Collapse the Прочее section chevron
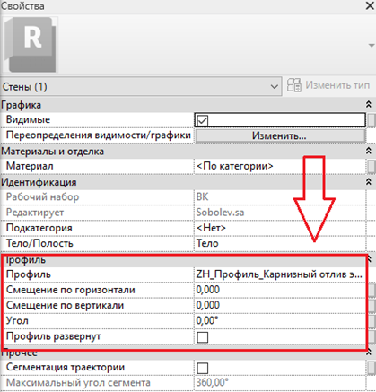 point(370,353)
